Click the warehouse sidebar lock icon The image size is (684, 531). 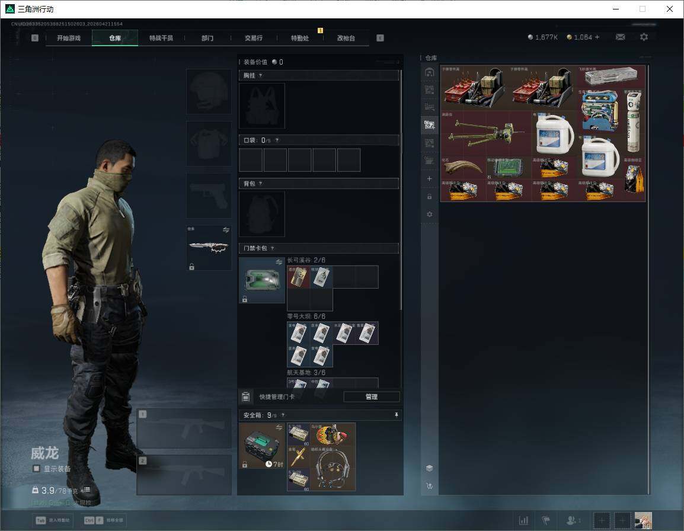pos(429,196)
